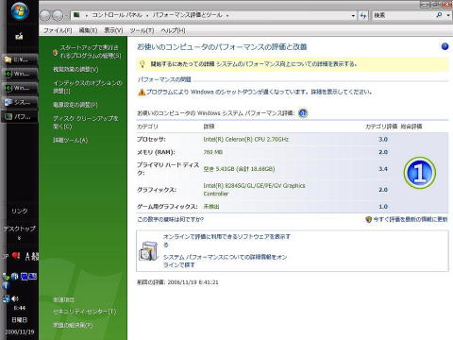Open the 編集(E) menu

click(x=88, y=30)
